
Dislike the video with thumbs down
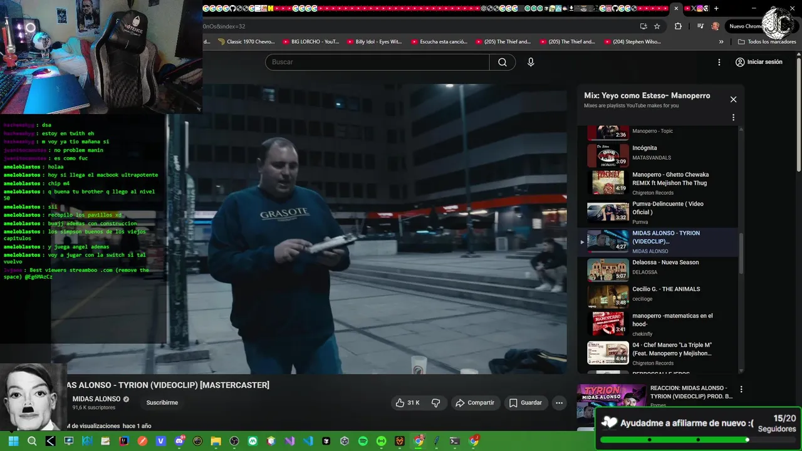436,403
